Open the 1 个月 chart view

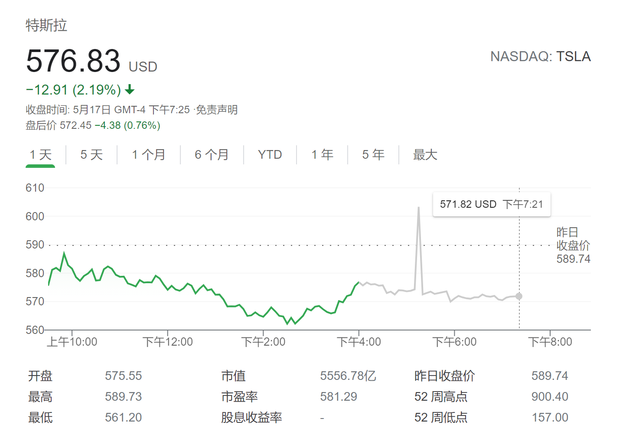(x=148, y=155)
